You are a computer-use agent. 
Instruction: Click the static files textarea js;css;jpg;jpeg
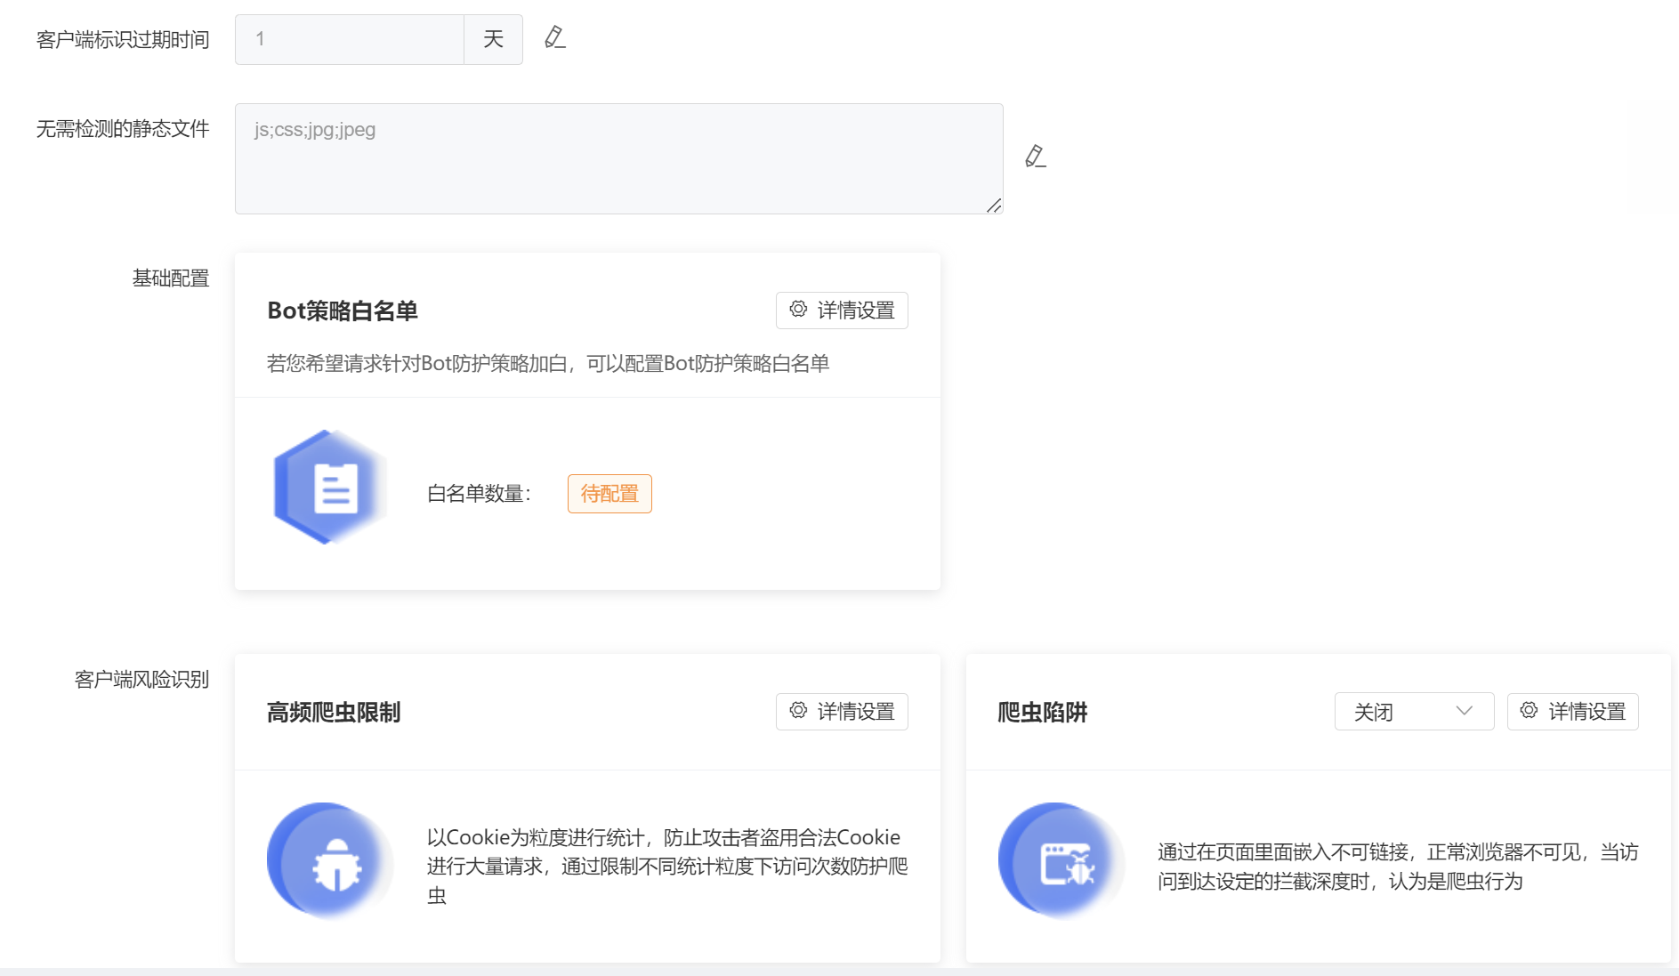click(x=618, y=158)
